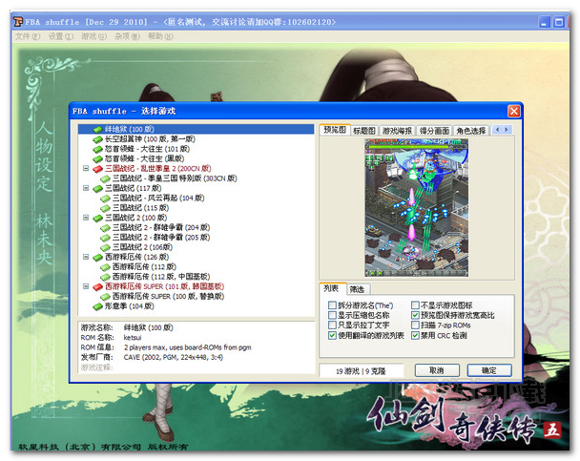Click the chip icon for 西游释厄传 (112 版, 中国基板)

click(x=105, y=277)
